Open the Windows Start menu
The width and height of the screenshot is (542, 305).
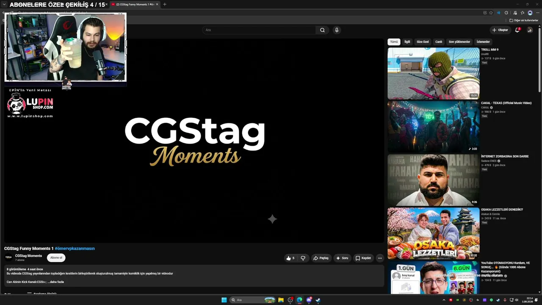tap(224, 300)
